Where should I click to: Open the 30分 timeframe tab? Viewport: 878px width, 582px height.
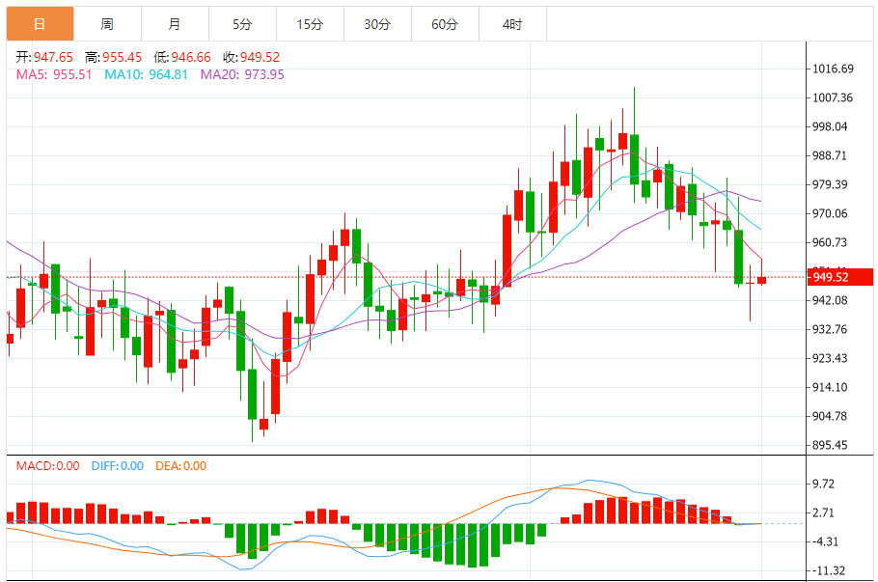click(377, 24)
